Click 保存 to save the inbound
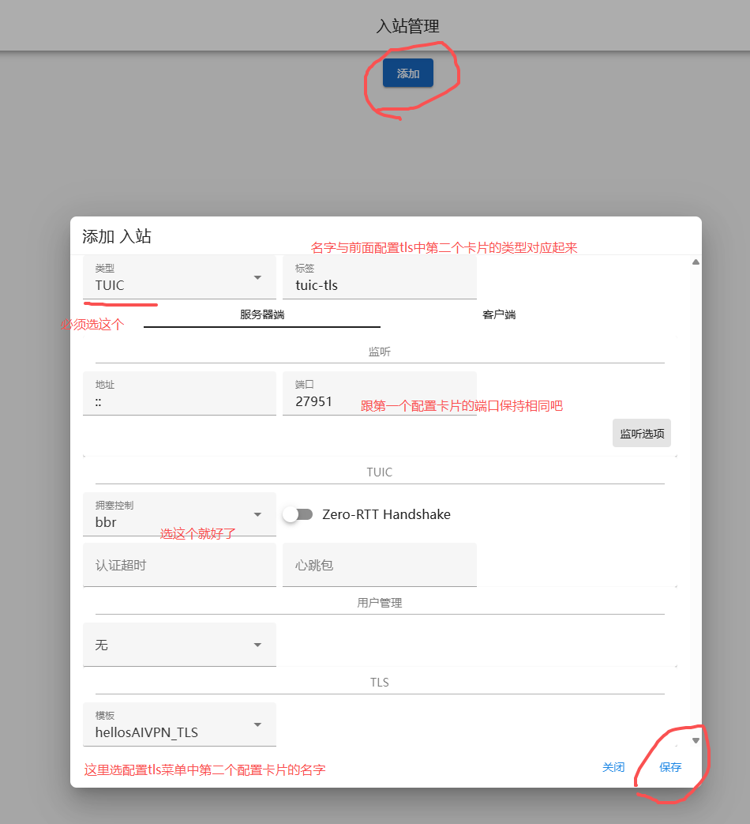 click(670, 767)
